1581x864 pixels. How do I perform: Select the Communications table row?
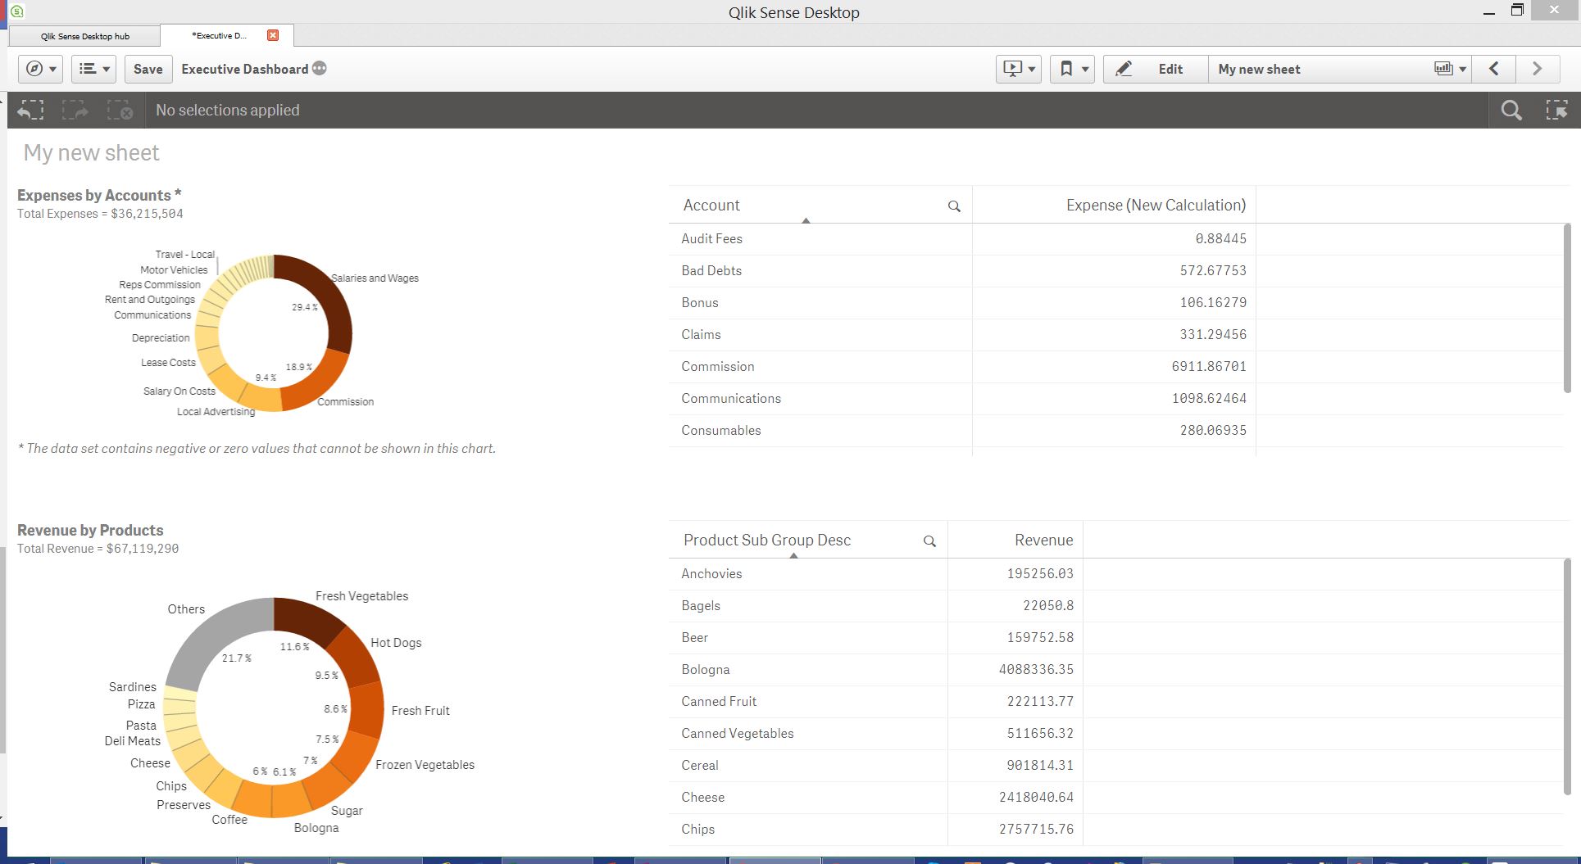[x=962, y=398]
